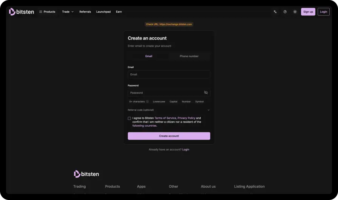This screenshot has height=200, width=338.
Task: Open the Earn menu item
Action: pyautogui.click(x=119, y=12)
